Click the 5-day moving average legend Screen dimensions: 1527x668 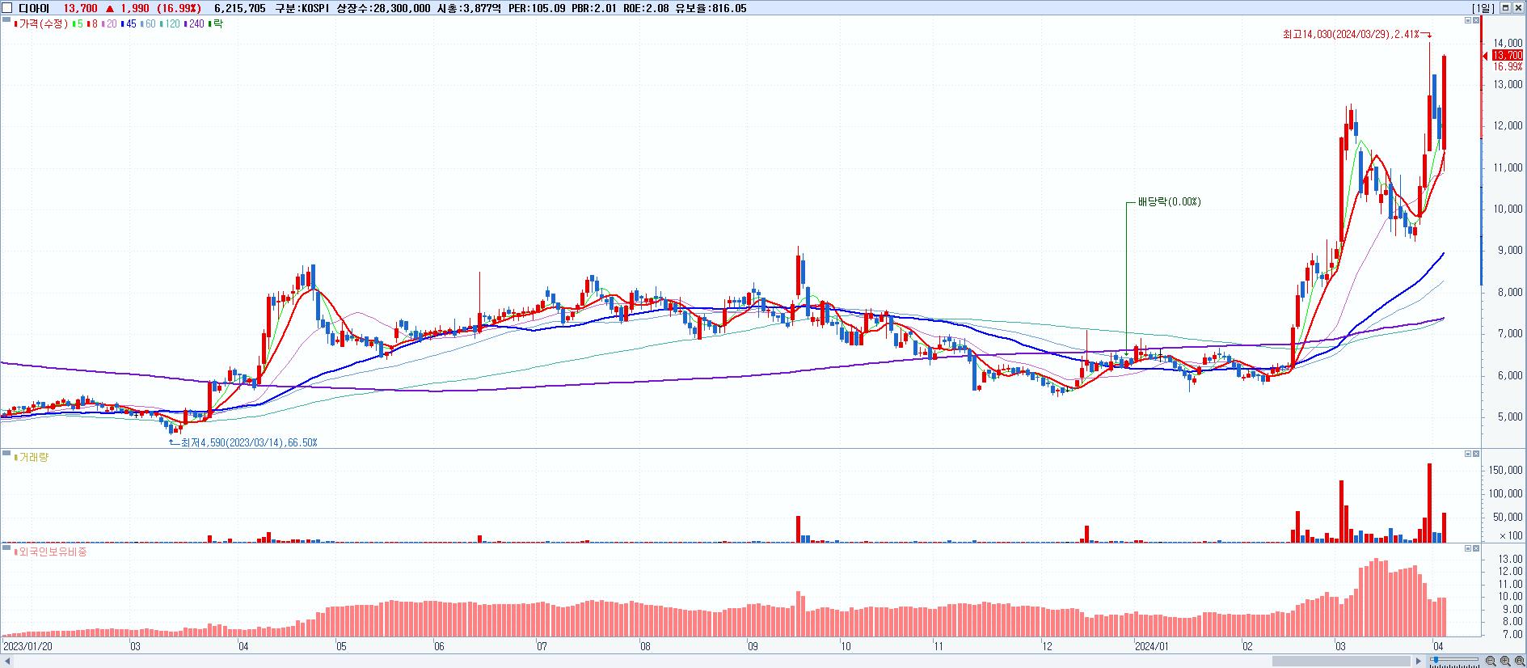point(77,24)
